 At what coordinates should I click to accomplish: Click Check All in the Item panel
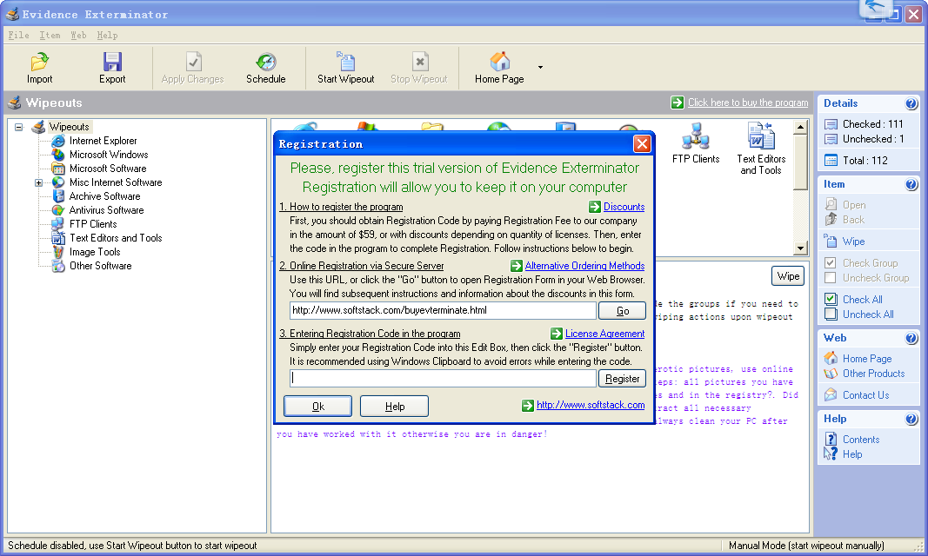(x=862, y=300)
